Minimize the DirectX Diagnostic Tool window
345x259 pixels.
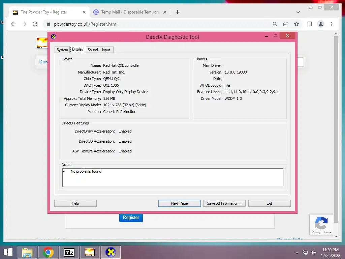tap(266, 36)
